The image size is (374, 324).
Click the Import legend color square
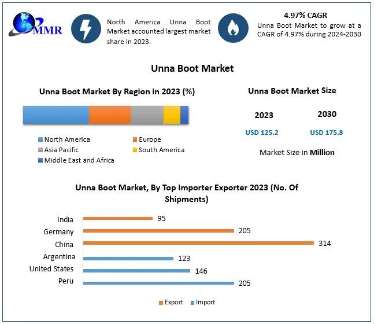coord(192,303)
